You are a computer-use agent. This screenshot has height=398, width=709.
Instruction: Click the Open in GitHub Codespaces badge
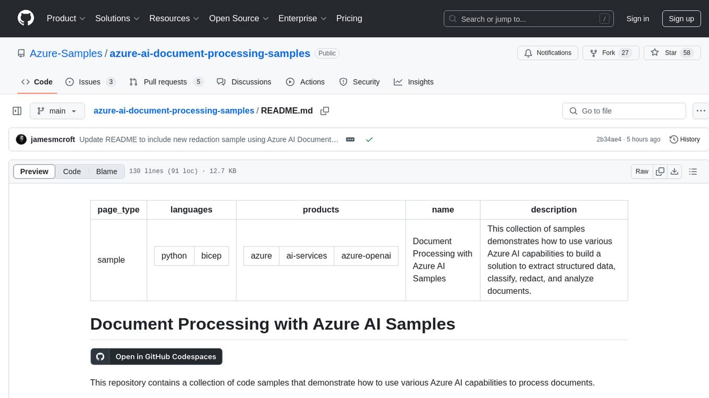156,356
